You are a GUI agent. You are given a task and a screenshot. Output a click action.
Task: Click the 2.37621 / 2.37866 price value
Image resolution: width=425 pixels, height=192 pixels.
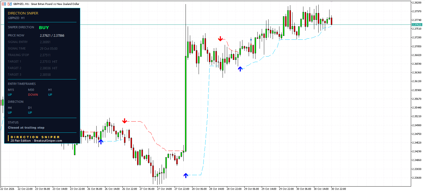pyautogui.click(x=52, y=35)
